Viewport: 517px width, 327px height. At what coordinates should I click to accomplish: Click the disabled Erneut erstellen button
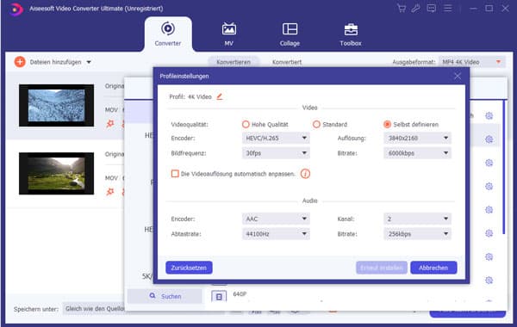pyautogui.click(x=382, y=268)
